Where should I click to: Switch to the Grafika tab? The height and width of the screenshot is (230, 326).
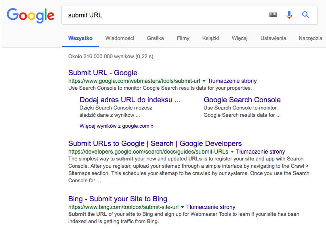pos(155,38)
